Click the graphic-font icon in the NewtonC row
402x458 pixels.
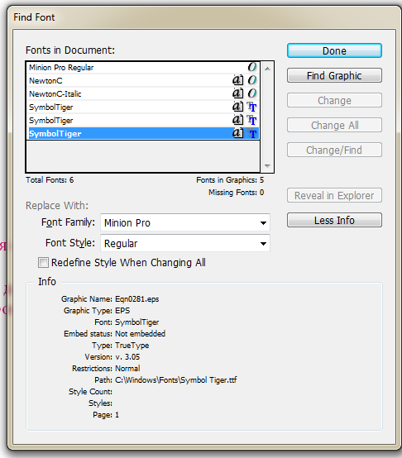click(238, 80)
